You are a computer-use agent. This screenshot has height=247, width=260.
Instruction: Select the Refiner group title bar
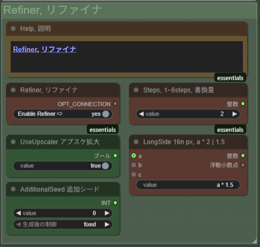[x=129, y=10]
